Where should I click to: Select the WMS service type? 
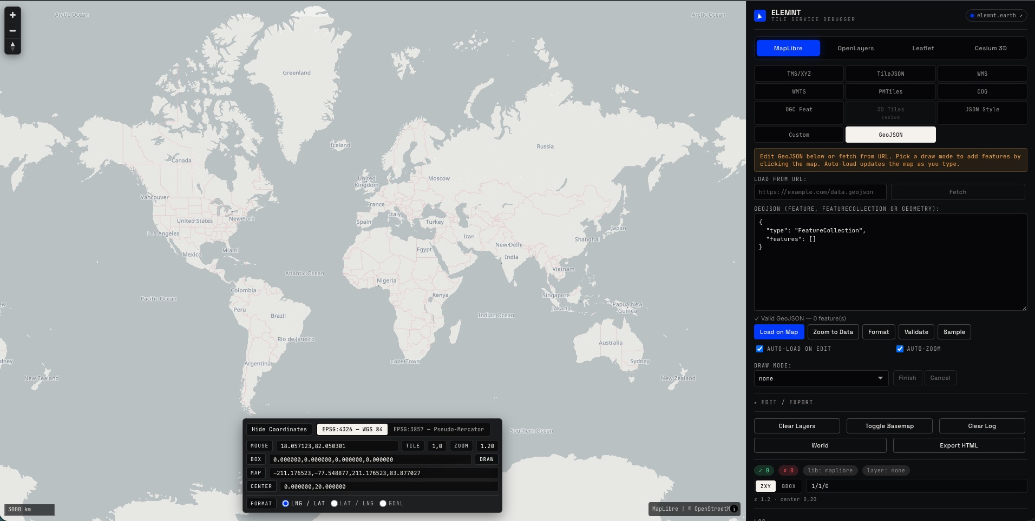point(982,74)
